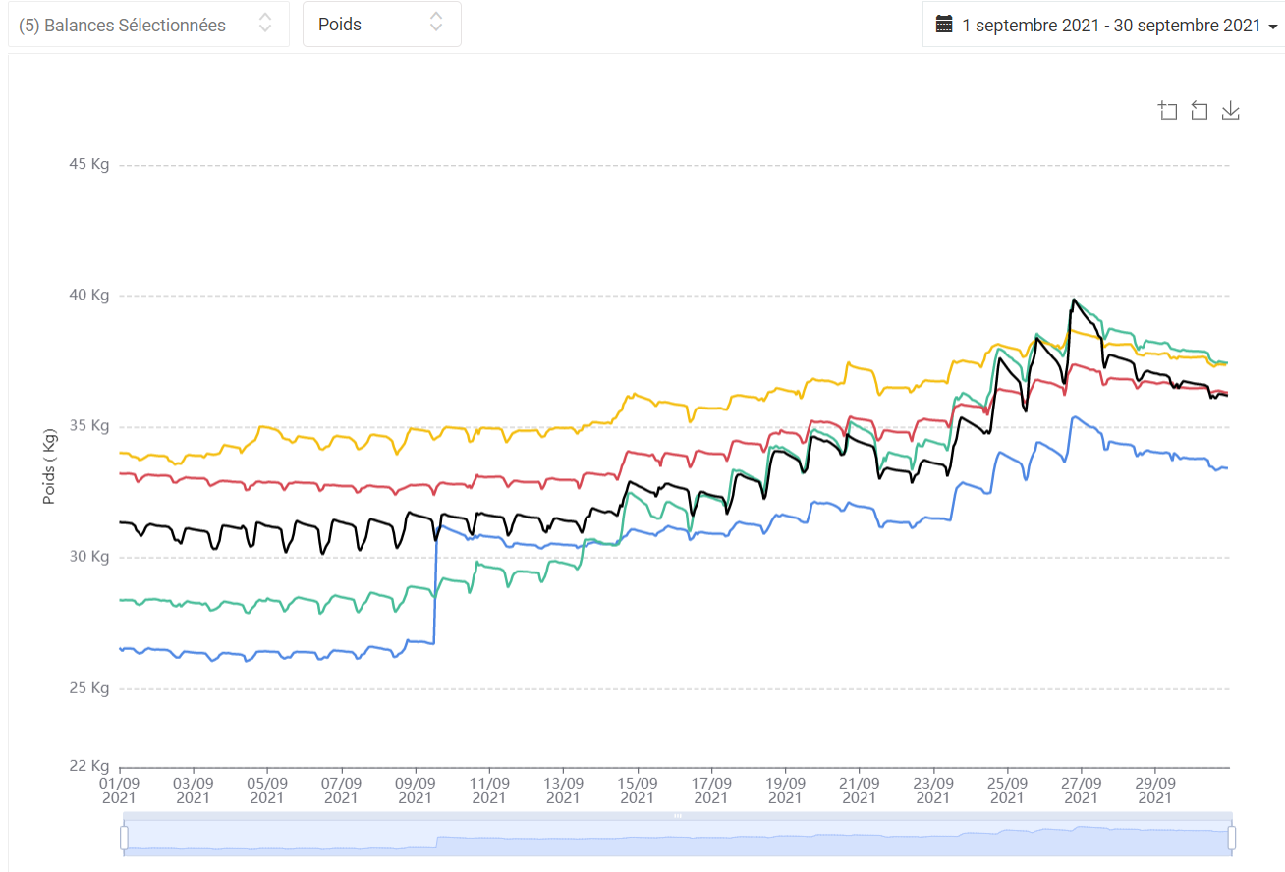Click the middle of the blue range slider preview
1285x872 pixels.
coord(678,838)
